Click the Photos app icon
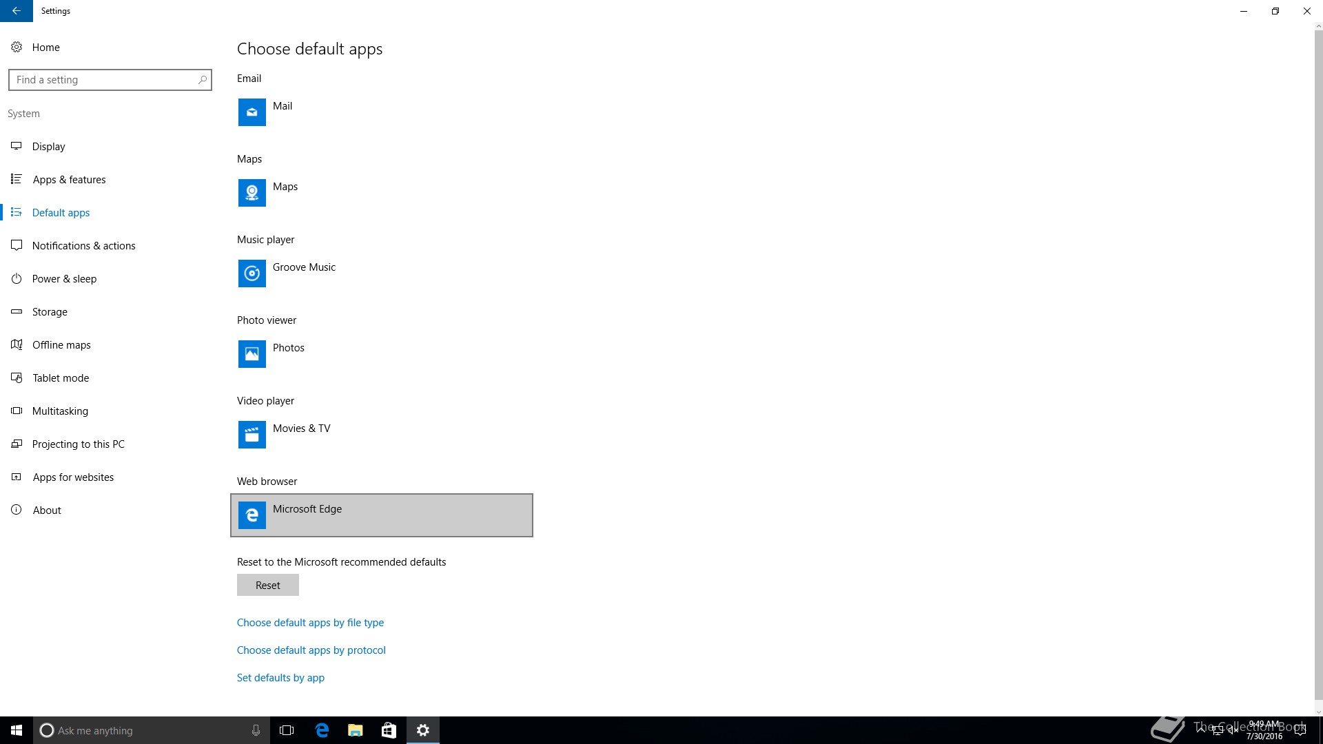 tap(252, 354)
